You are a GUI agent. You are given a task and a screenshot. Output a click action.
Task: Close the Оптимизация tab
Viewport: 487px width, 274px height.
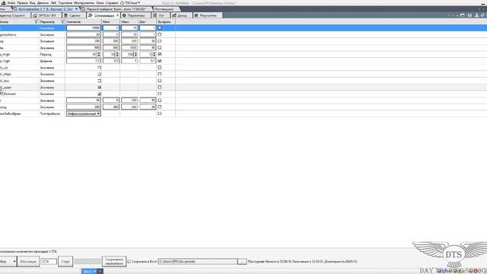pos(117,15)
